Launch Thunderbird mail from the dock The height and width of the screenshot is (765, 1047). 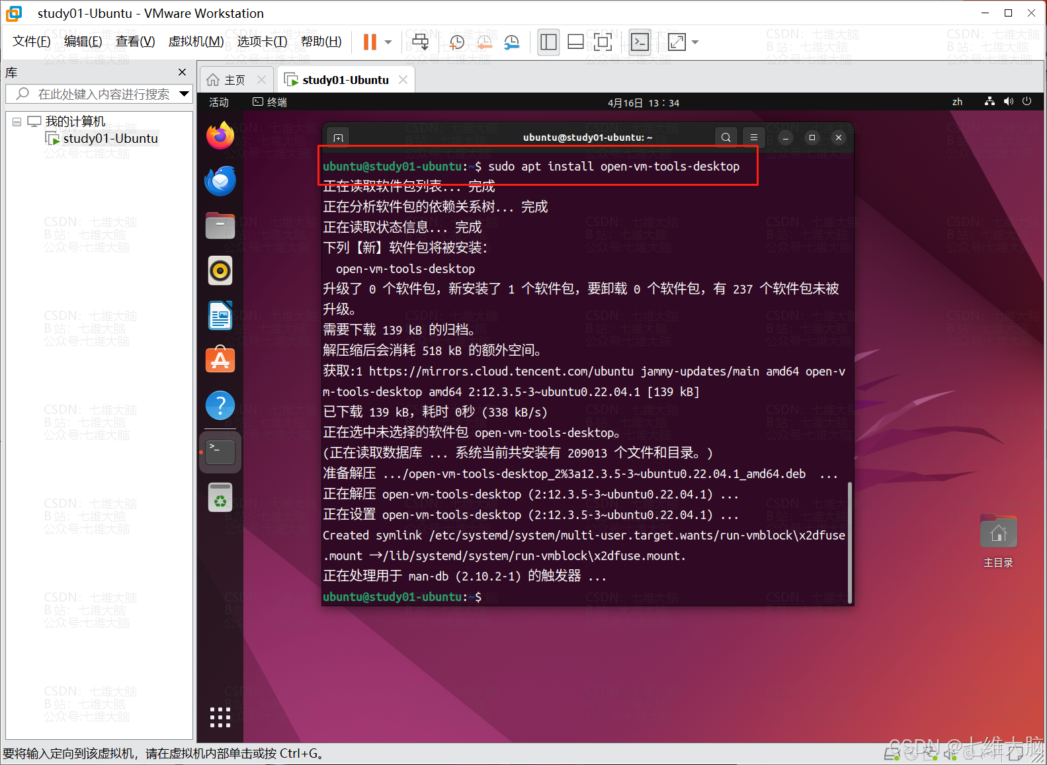pos(220,181)
